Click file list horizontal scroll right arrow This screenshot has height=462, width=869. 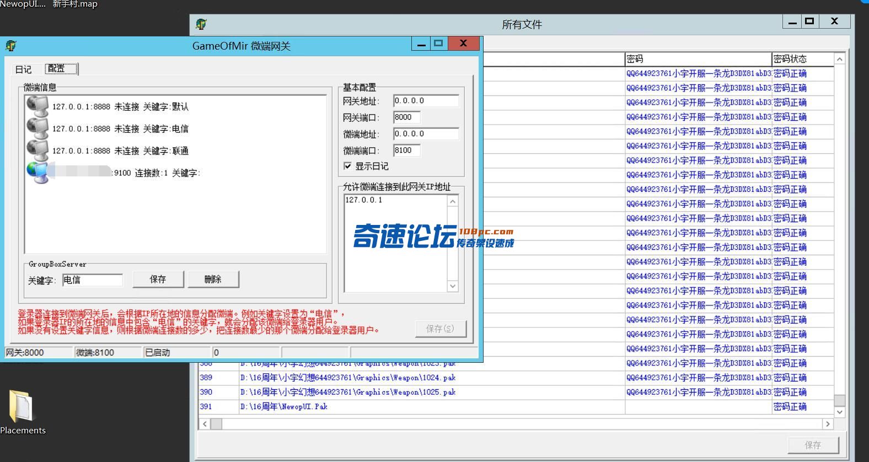(x=828, y=423)
